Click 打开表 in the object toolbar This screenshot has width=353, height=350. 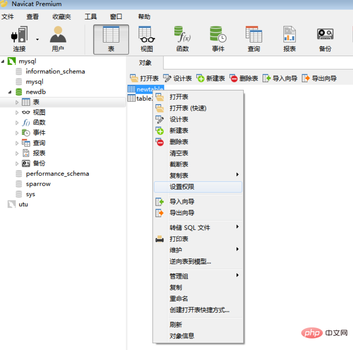[x=144, y=78]
